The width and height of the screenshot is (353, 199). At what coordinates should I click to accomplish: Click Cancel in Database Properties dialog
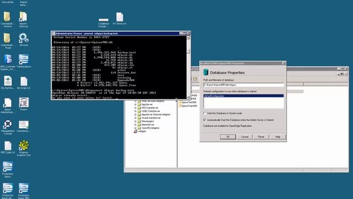244,137
